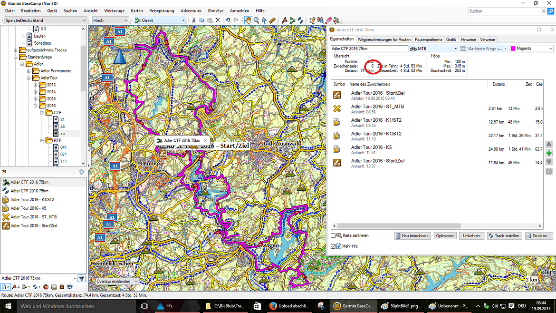
Task: Open SpeicheDeutschland map product dropdown
Action: tap(45, 20)
